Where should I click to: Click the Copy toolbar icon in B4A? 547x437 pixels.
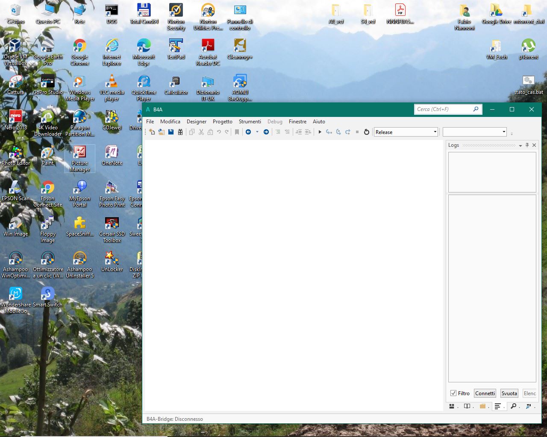tap(192, 132)
